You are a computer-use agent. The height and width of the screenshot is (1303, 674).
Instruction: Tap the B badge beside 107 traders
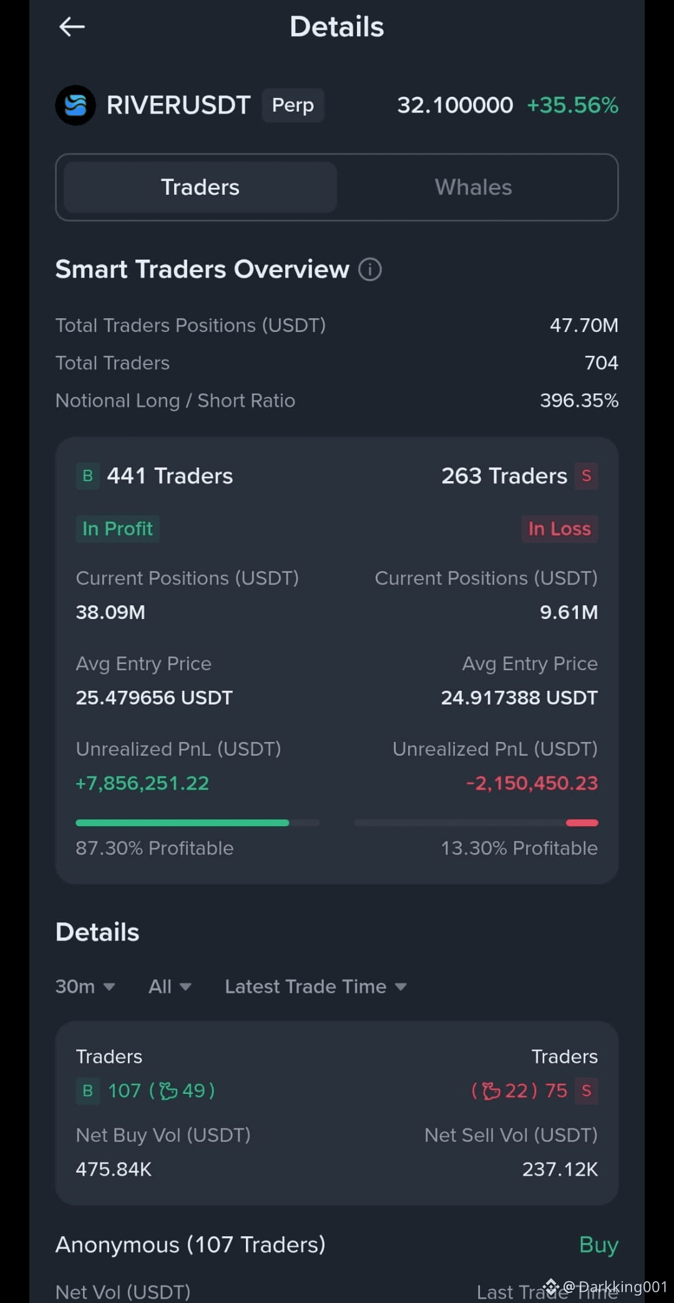(x=87, y=1091)
